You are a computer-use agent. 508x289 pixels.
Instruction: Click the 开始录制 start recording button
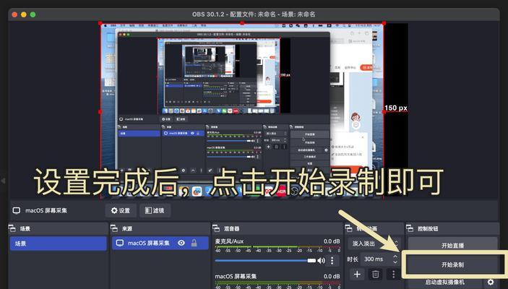click(x=452, y=264)
